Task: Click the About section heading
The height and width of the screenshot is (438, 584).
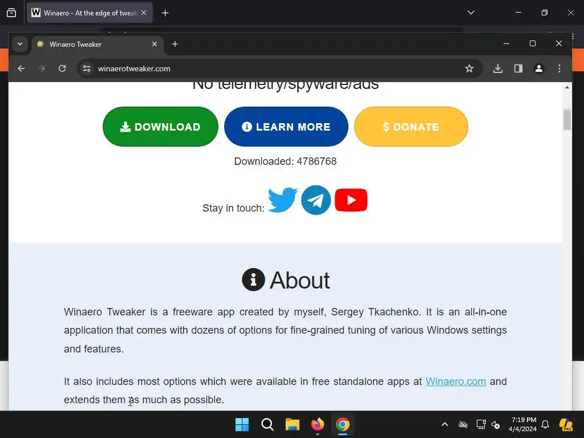Action: click(286, 279)
